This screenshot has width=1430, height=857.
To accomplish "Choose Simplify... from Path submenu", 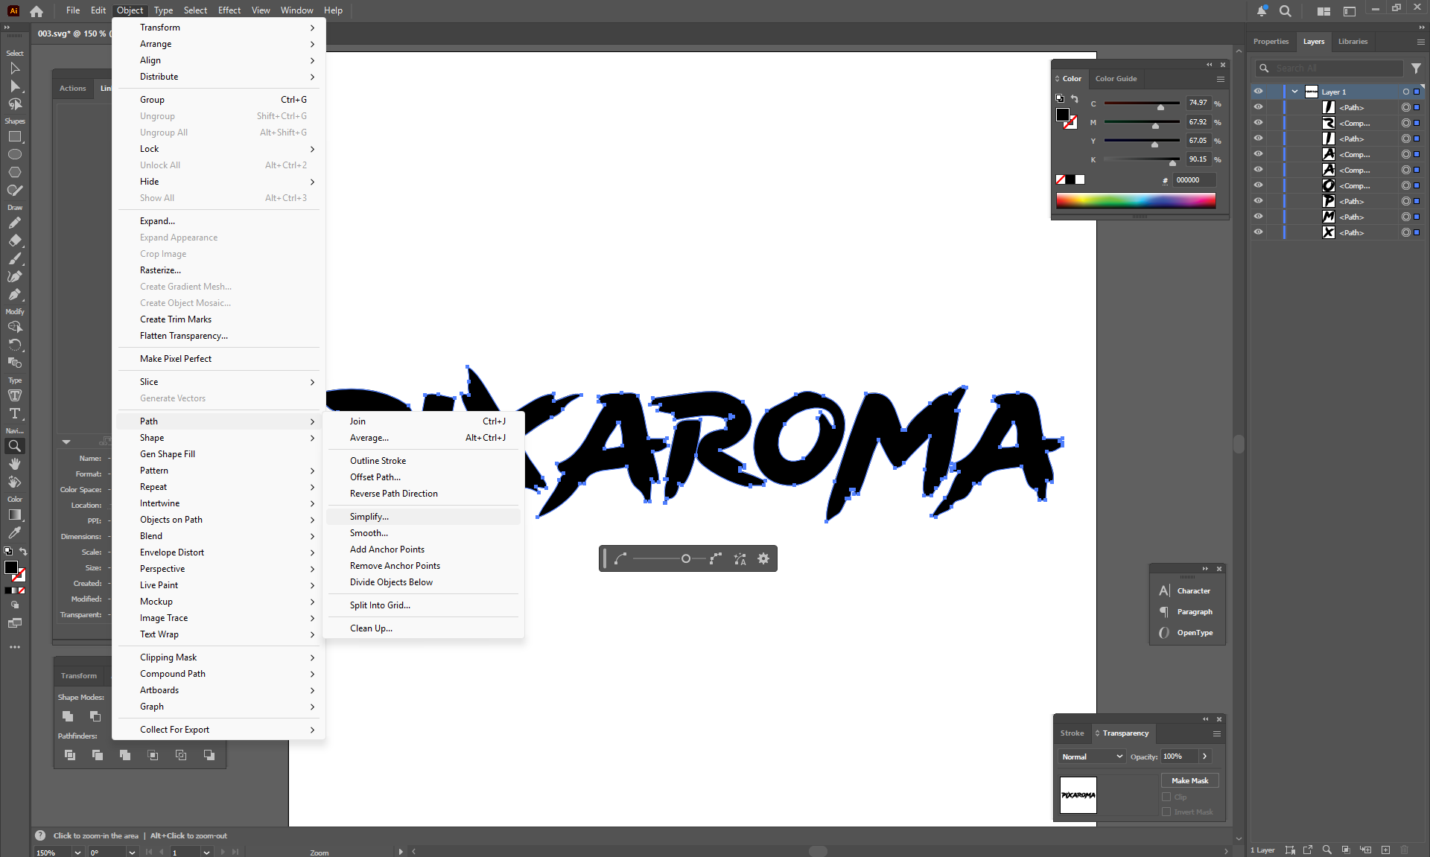I will (x=369, y=517).
